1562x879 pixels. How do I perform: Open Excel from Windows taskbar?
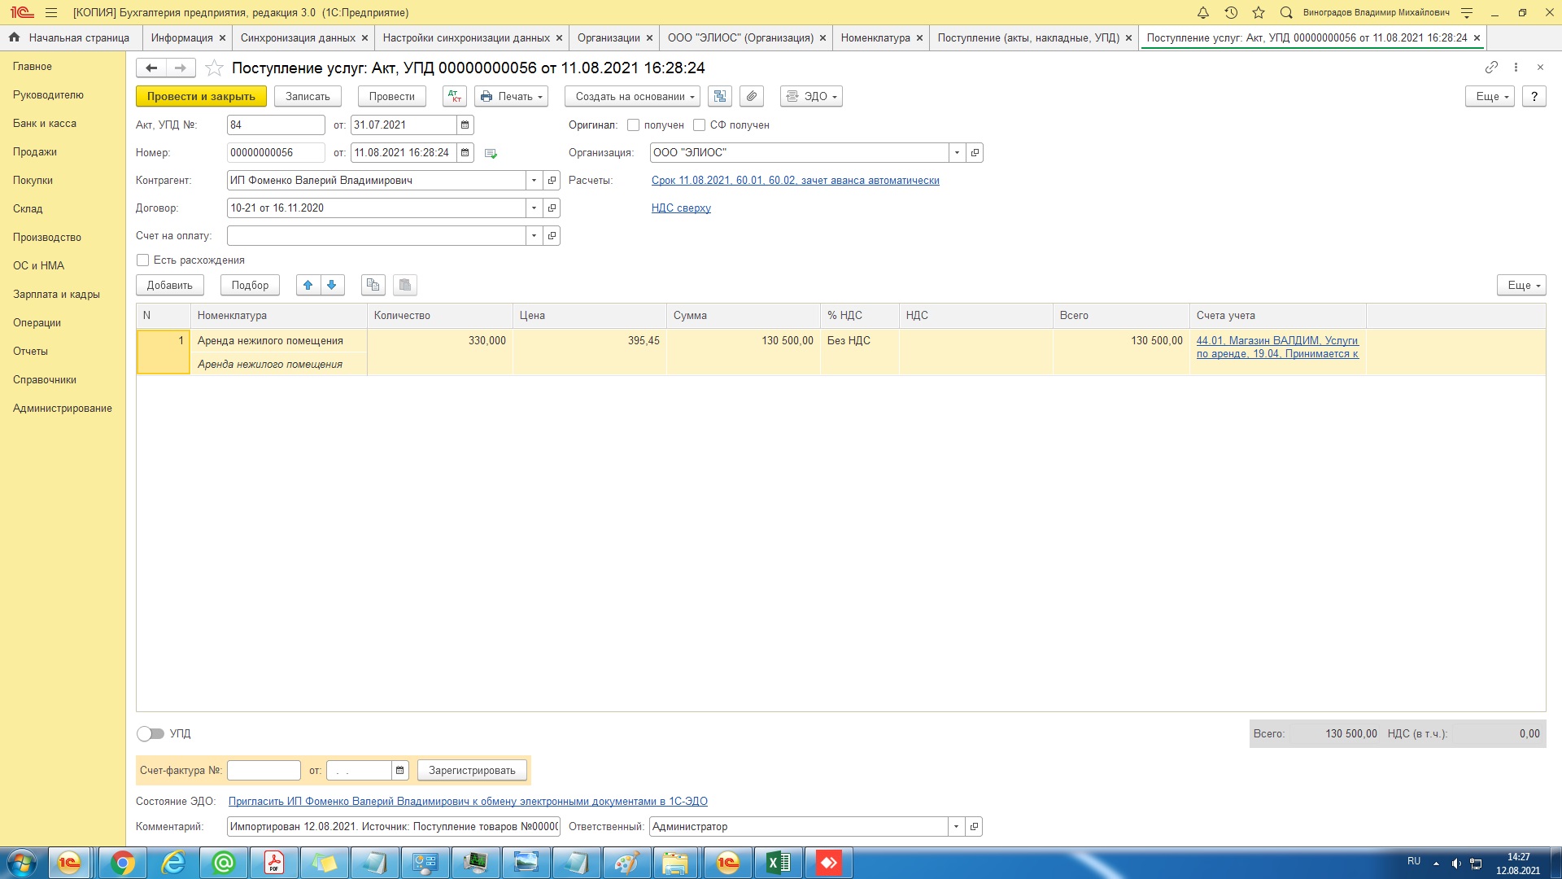(x=779, y=863)
